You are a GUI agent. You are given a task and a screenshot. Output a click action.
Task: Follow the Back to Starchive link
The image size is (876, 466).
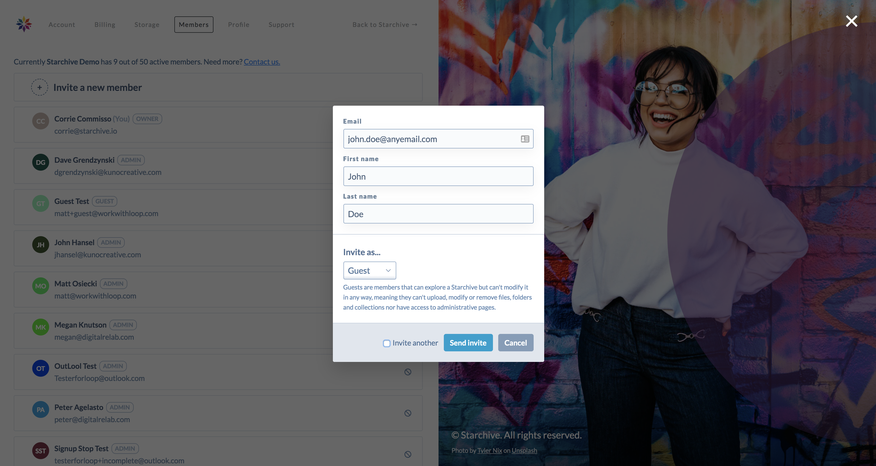[x=385, y=25]
